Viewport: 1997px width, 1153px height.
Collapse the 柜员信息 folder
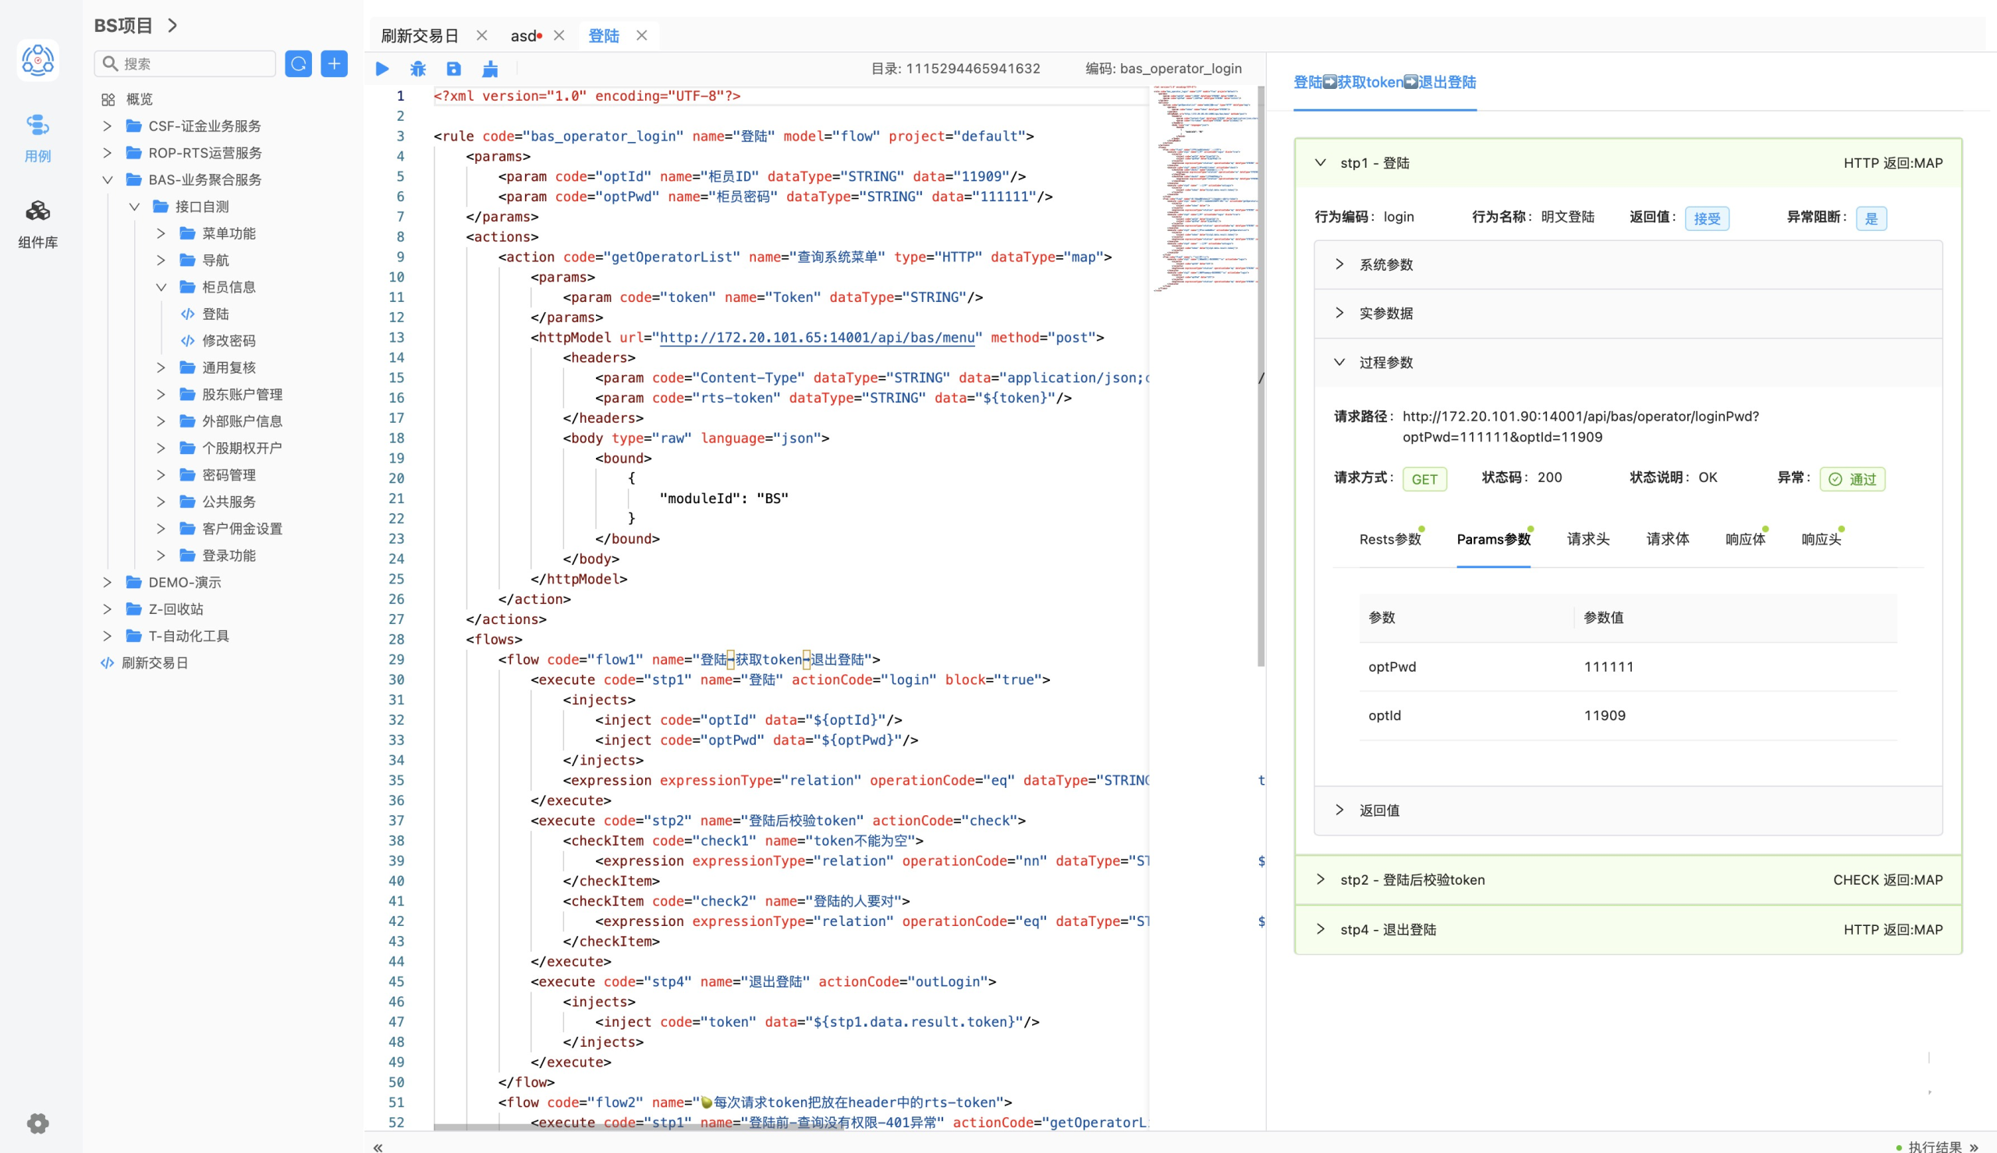161,286
